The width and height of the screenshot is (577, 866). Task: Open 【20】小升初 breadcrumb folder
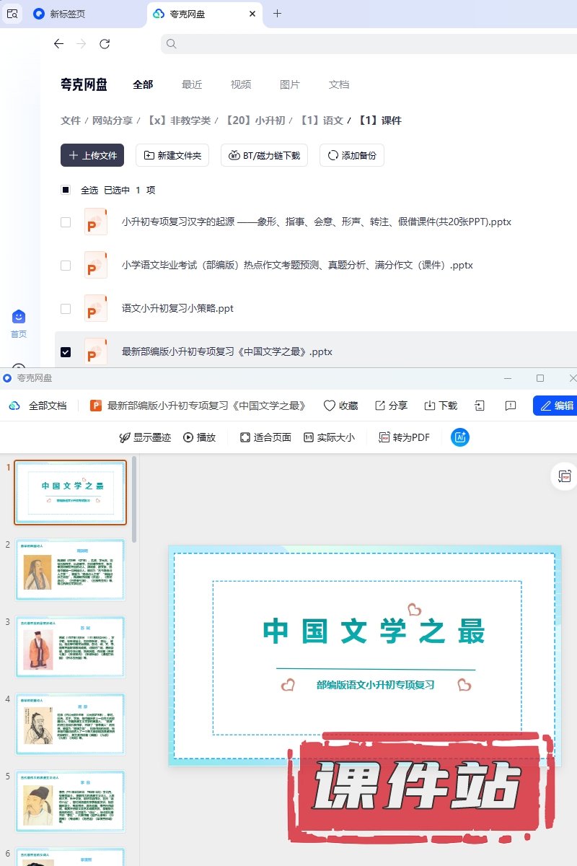[255, 121]
